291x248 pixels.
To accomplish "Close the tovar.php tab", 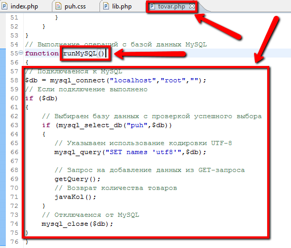I will 192,6.
